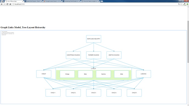Select the MARYLAND INDUSTRY node
Screen dimensions: 189x106
coord(94,39)
